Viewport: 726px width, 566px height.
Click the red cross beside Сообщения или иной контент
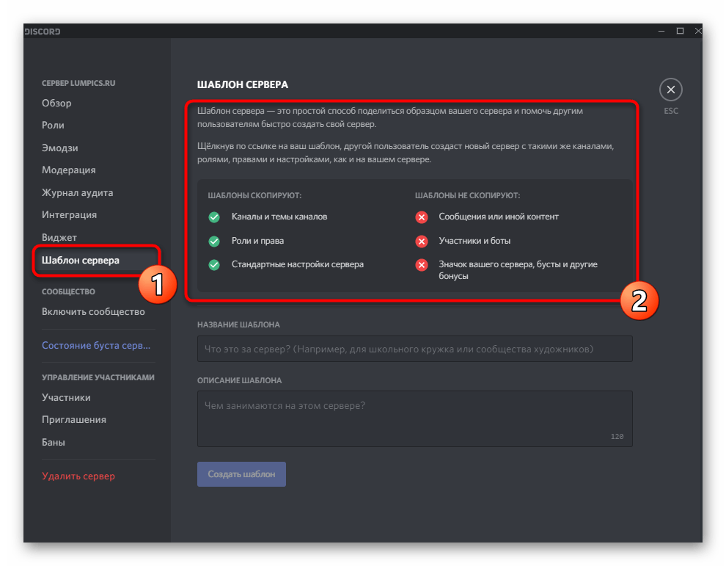click(x=421, y=217)
